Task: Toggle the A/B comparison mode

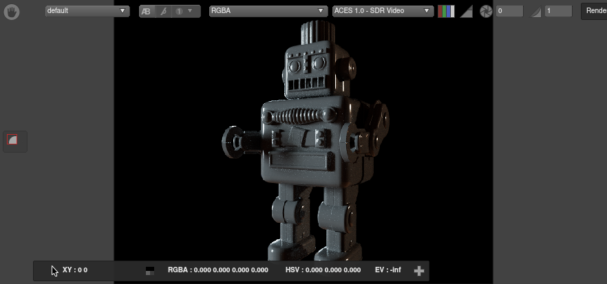Action: (147, 12)
